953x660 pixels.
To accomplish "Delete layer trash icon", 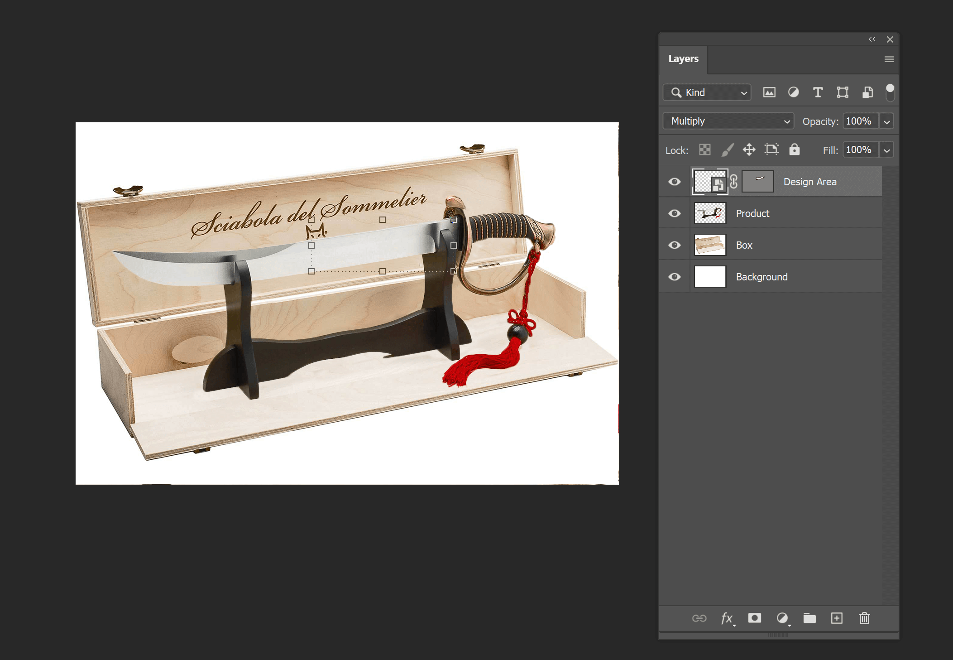I will point(865,618).
